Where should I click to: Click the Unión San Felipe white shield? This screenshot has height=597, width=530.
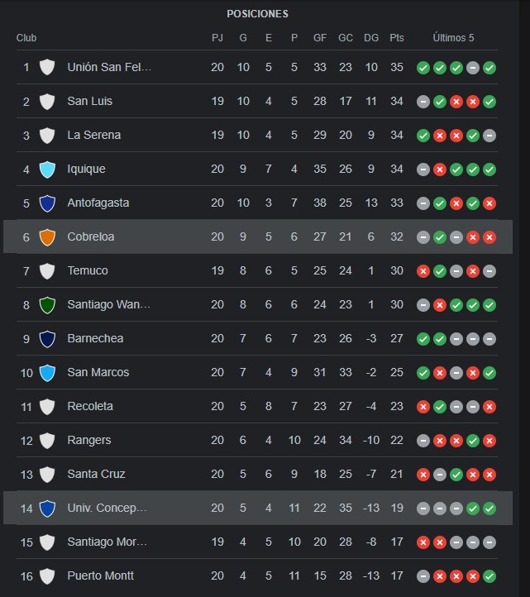click(47, 67)
